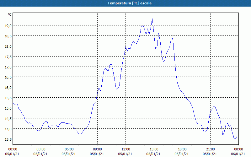Select the 03:00 time label
The width and height of the screenshot is (251, 157).
[x=41, y=149]
